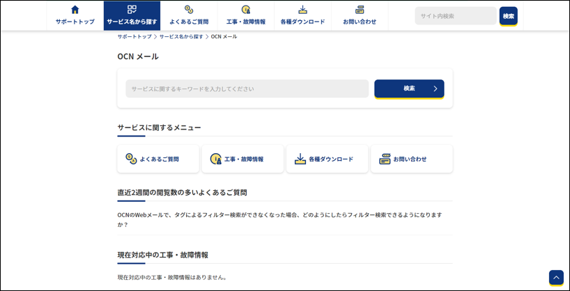Select the 各種ダウンロード card label
Screen dimensions: 570x291
[x=331, y=159]
